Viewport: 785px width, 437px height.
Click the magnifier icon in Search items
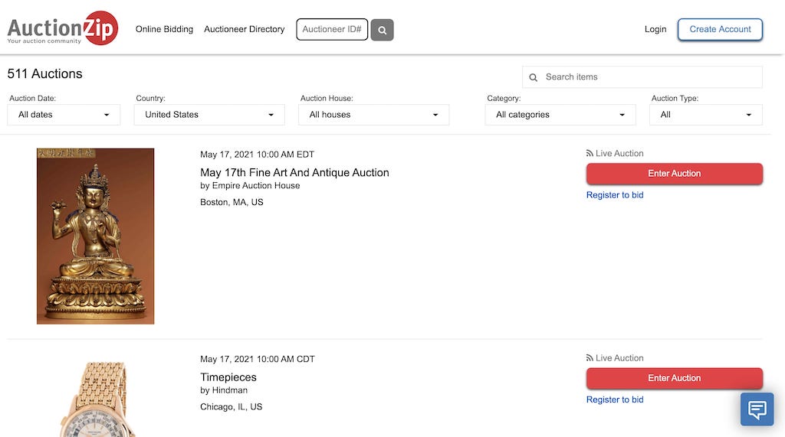[x=534, y=77]
